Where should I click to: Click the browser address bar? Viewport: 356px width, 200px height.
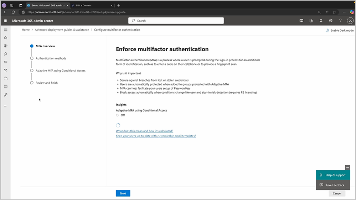click(x=168, y=12)
